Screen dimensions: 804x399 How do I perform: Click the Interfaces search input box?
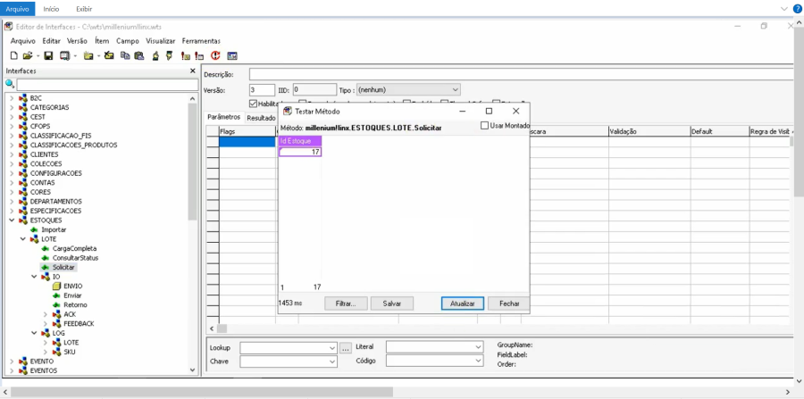coord(107,85)
